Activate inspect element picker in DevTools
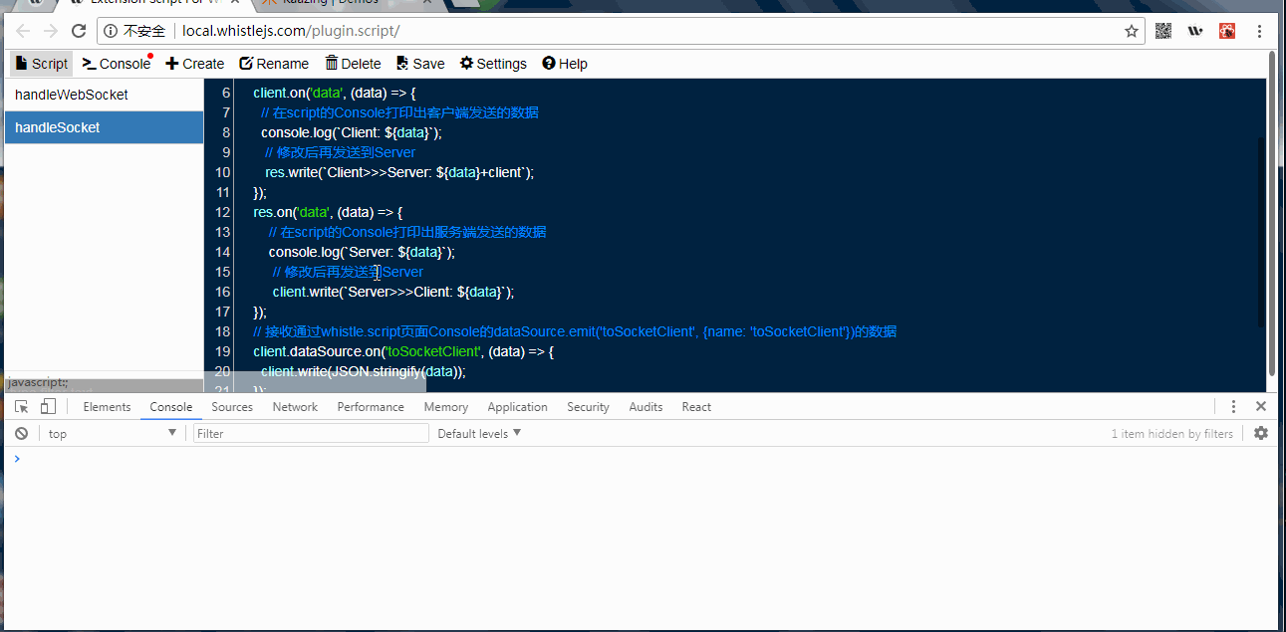 point(21,406)
